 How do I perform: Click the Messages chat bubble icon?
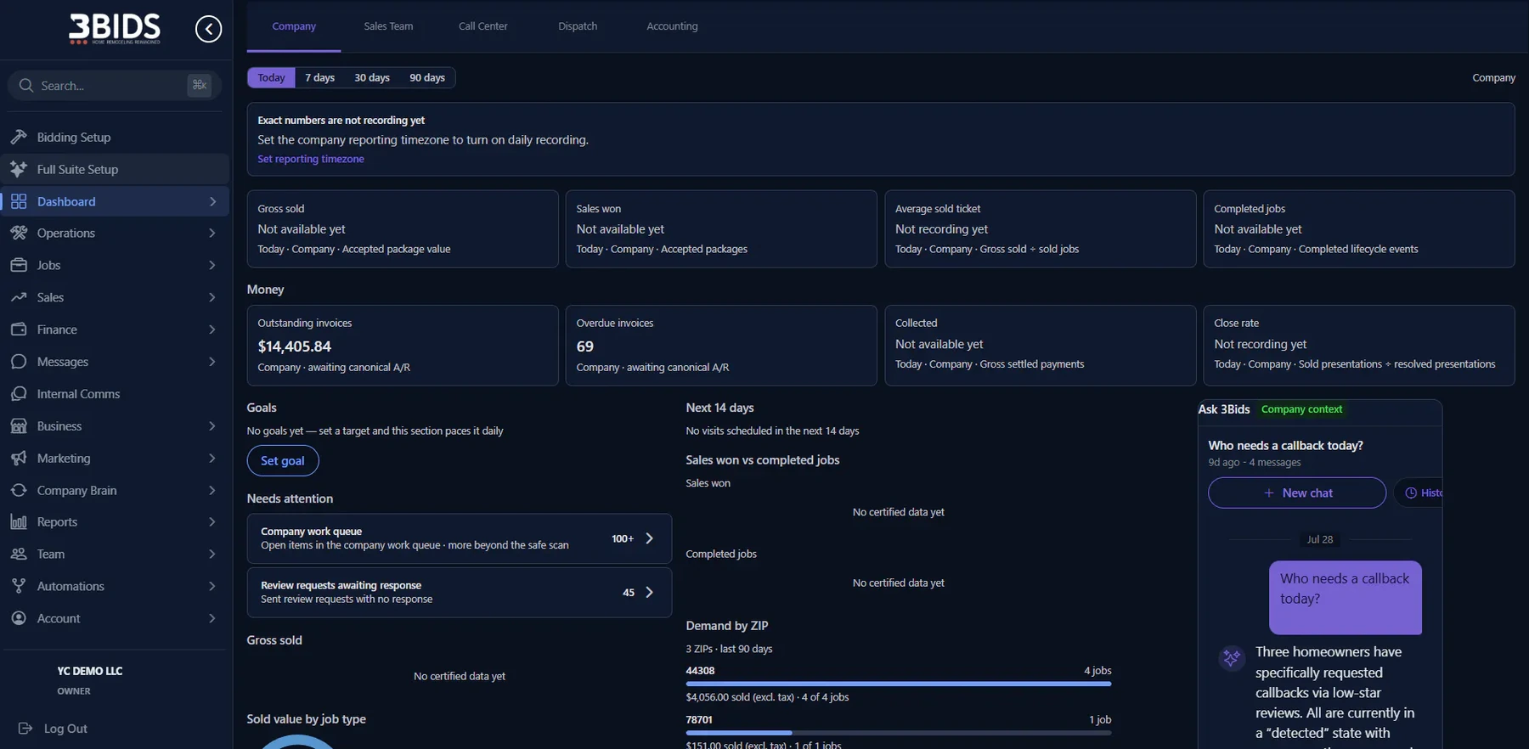coord(19,362)
